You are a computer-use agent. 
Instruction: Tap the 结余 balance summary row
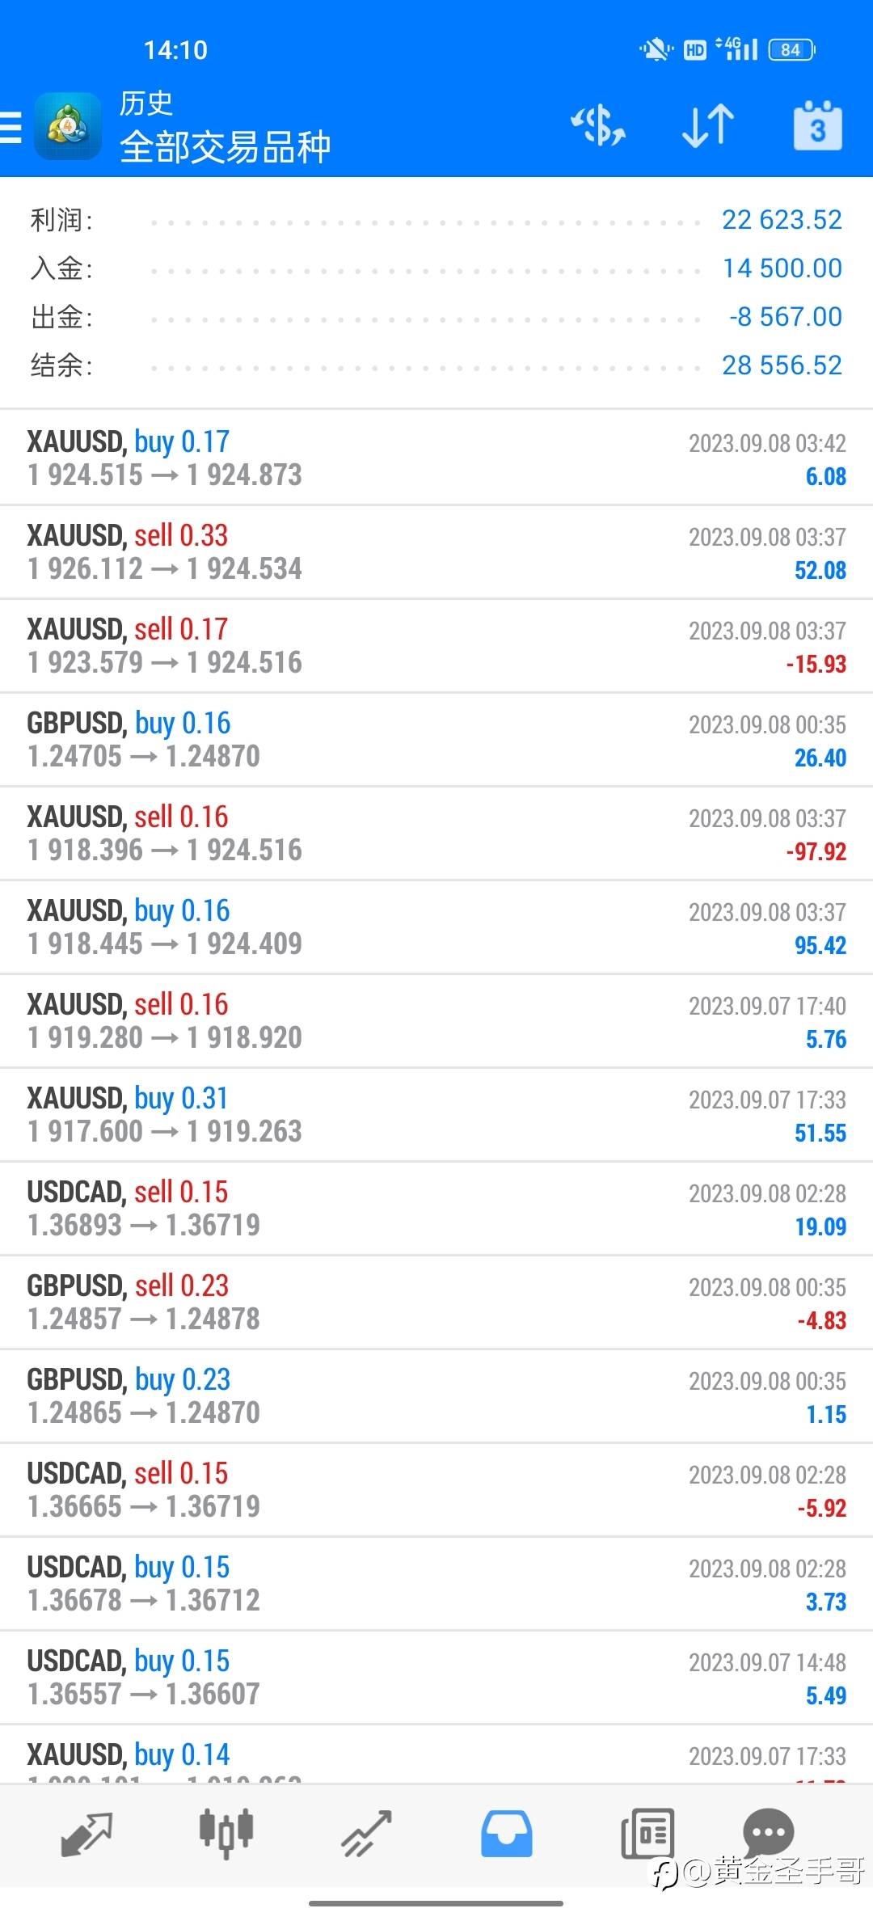pos(436,365)
